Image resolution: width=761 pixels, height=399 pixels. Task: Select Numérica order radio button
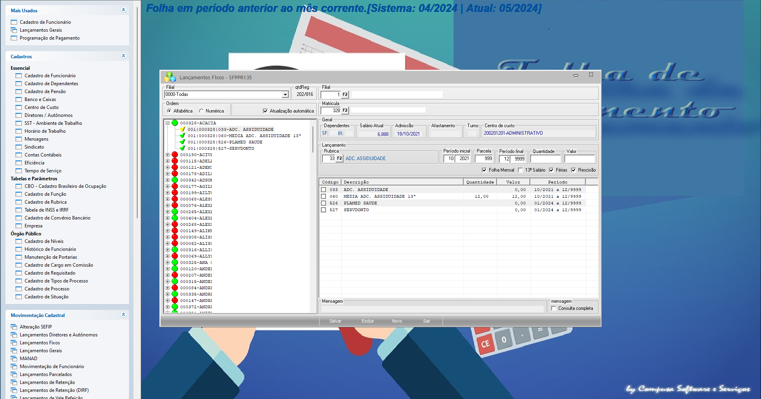pos(201,111)
